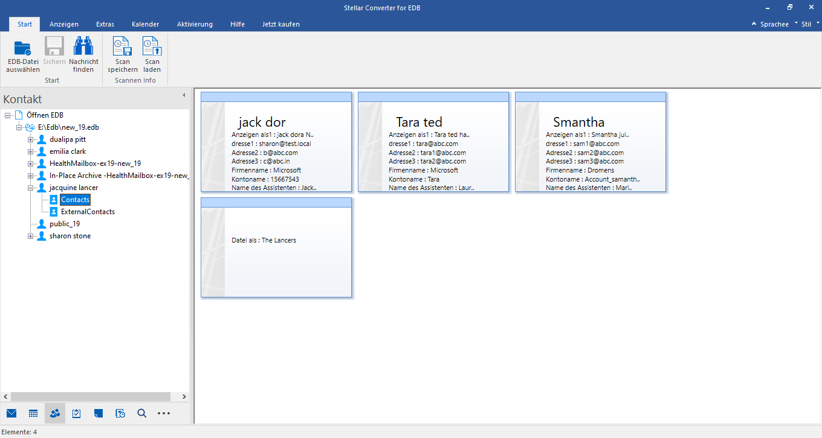822x438 pixels.
Task: Open the calendar grid view icon
Action: point(33,413)
